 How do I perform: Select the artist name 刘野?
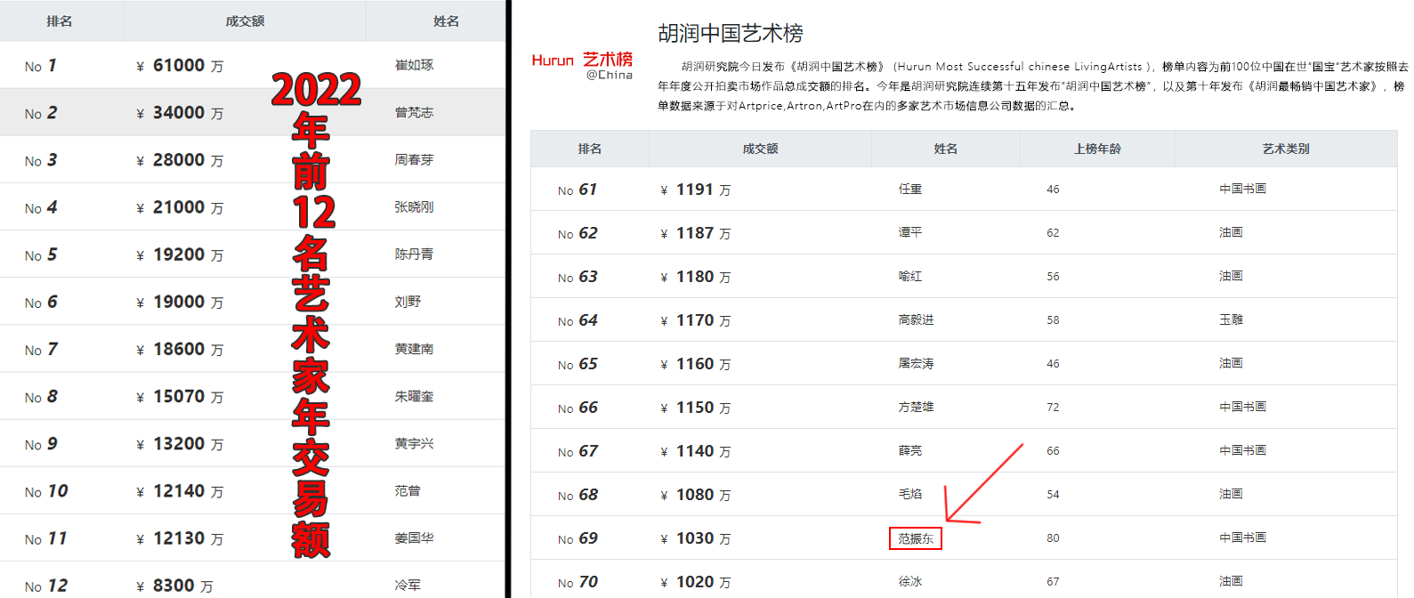408,302
